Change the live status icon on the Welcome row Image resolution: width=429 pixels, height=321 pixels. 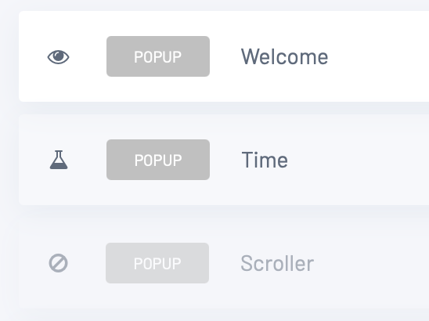pyautogui.click(x=58, y=57)
